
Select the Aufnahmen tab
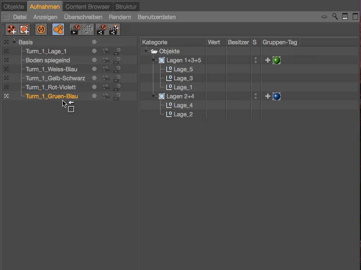45,7
